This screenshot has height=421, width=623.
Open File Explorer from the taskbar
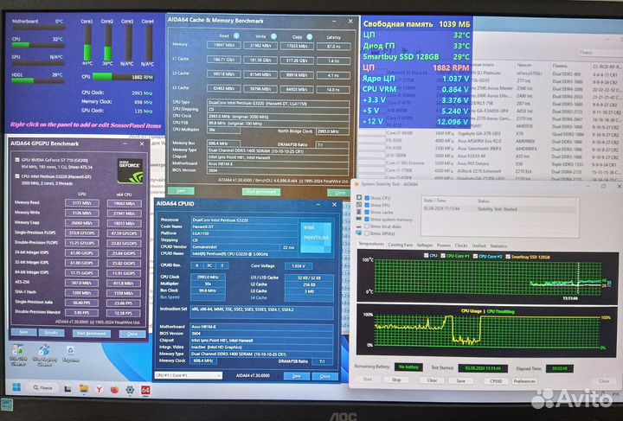pyautogui.click(x=85, y=390)
